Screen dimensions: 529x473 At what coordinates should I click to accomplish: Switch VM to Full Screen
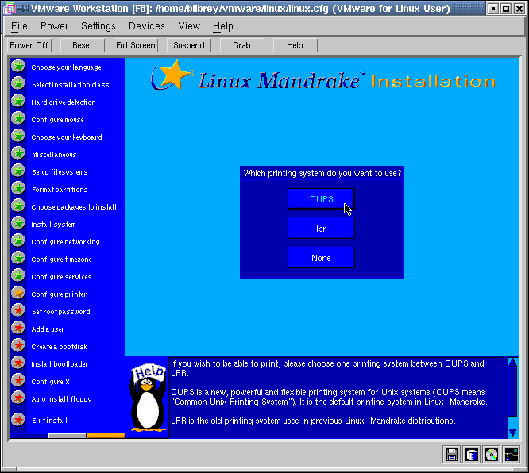pos(136,45)
